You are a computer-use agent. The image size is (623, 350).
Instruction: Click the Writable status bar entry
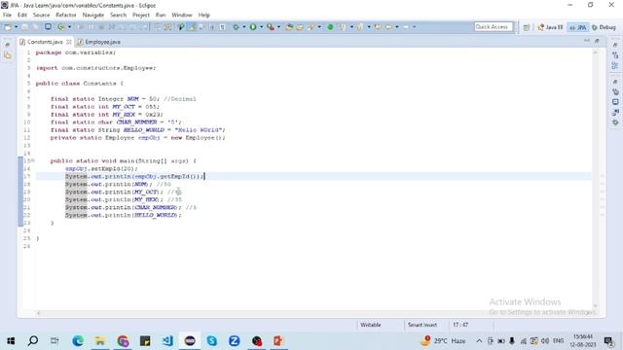[370, 325]
